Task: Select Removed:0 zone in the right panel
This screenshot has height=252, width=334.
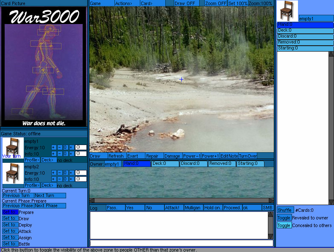Action: [x=305, y=43]
